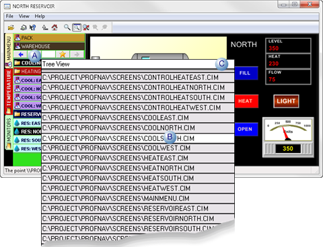Expand the HEATING folder

click(x=28, y=72)
